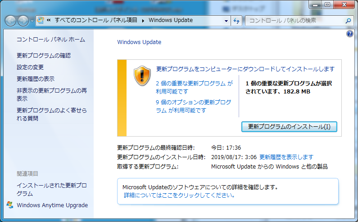Viewport: 358px width, 222px height.
Task: Click 更新プログラムのインストール(I) button
Action: click(x=289, y=127)
